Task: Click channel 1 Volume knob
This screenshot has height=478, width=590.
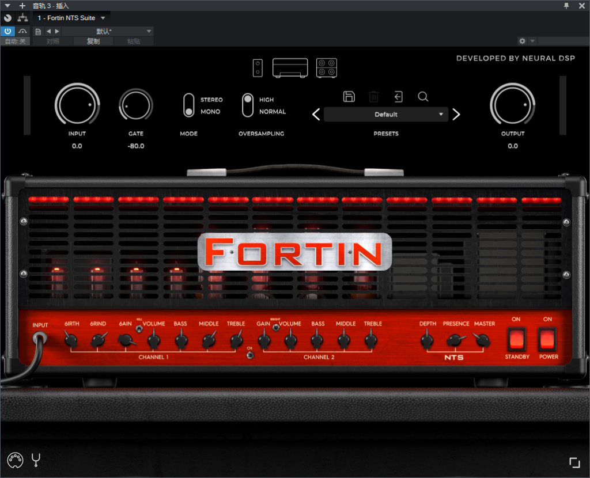Action: tap(153, 340)
